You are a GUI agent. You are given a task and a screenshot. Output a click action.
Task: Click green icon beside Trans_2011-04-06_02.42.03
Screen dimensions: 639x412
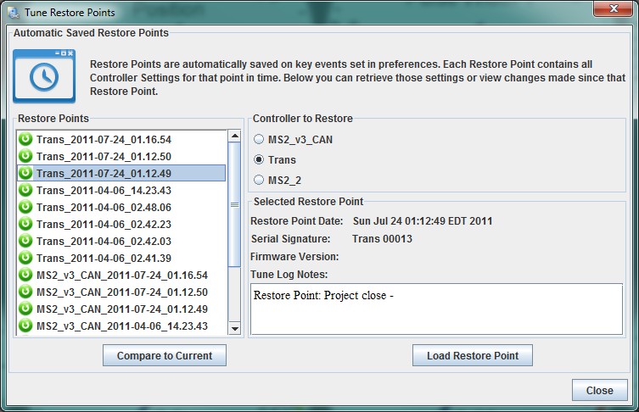click(x=25, y=241)
